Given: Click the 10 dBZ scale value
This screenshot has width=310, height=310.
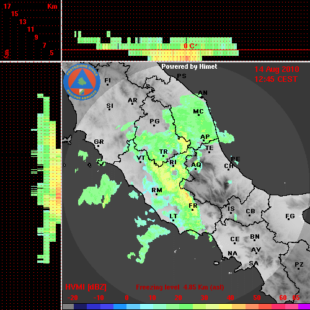Looking at the screenshot, I should pyautogui.click(x=153, y=298).
